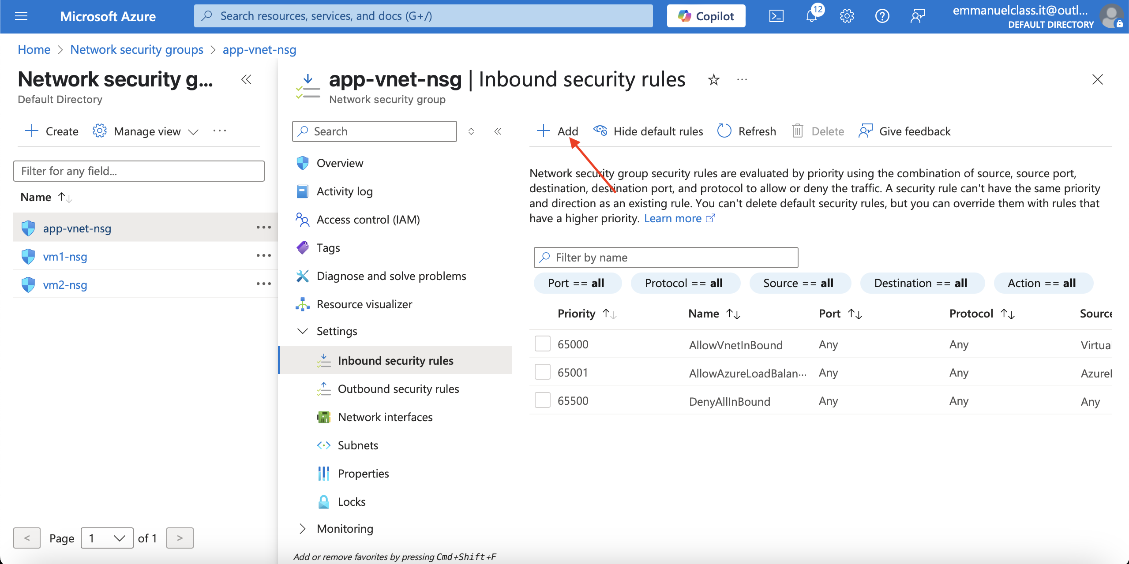Open the more options ellipsis beside page title
Image resolution: width=1129 pixels, height=564 pixels.
pyautogui.click(x=742, y=80)
